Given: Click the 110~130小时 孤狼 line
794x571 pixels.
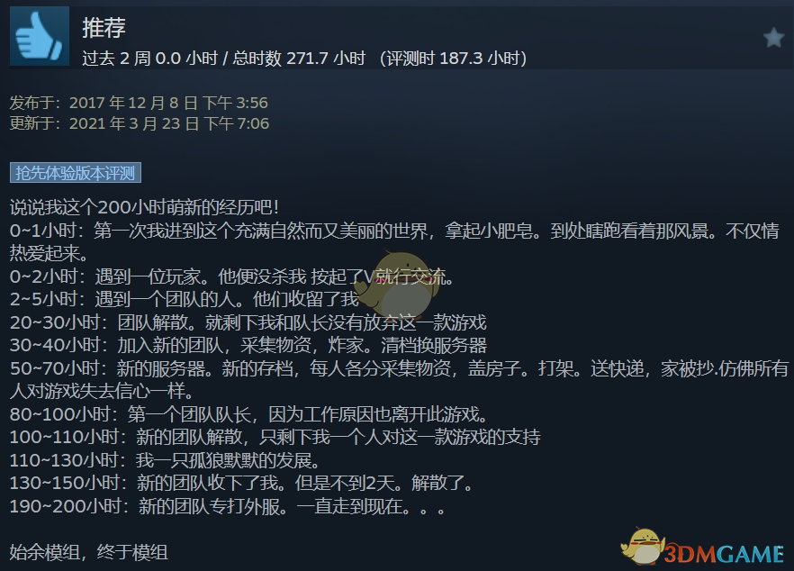Looking at the screenshot, I should tap(166, 460).
